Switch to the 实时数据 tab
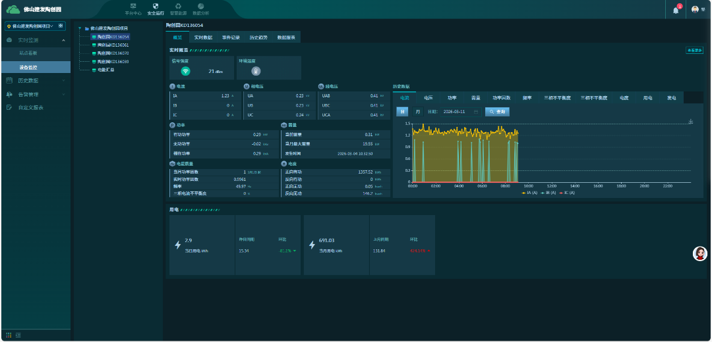Screen dimensions: 712x342 click(x=203, y=37)
